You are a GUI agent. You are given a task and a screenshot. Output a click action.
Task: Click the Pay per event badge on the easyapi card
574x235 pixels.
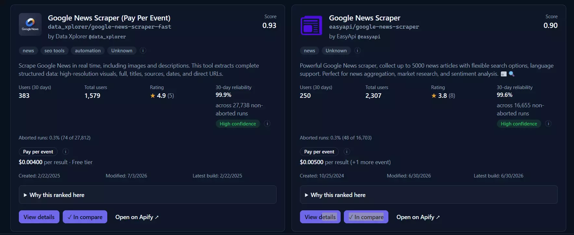pyautogui.click(x=319, y=152)
